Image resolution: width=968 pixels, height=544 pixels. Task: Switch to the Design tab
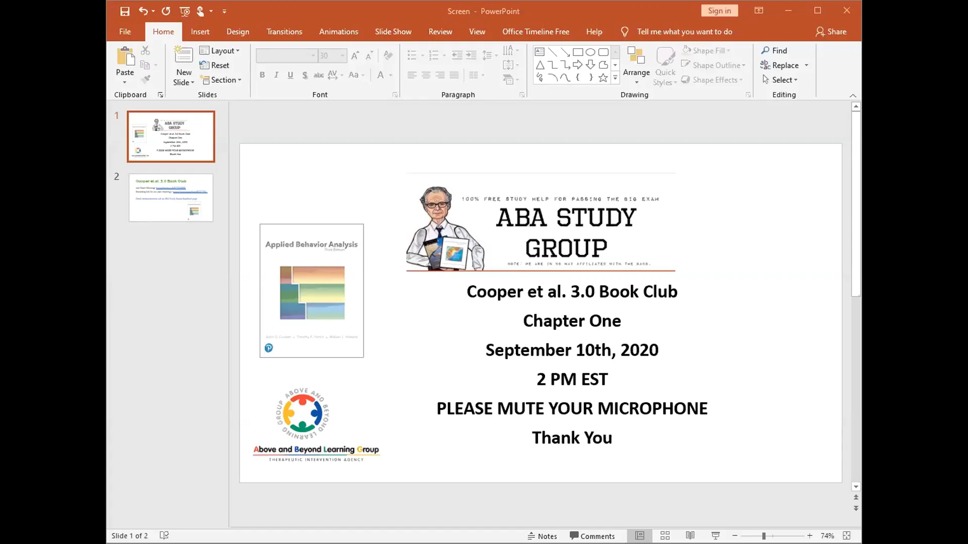click(237, 31)
